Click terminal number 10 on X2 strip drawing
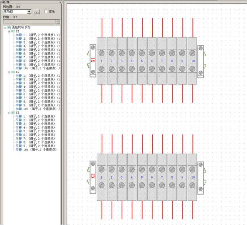This screenshot has width=247, height=225. coord(193,177)
